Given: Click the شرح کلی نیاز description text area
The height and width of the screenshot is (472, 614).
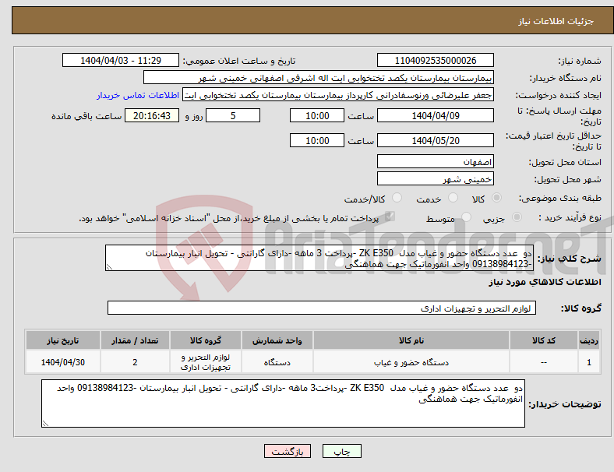Looking at the screenshot, I should pos(319,258).
